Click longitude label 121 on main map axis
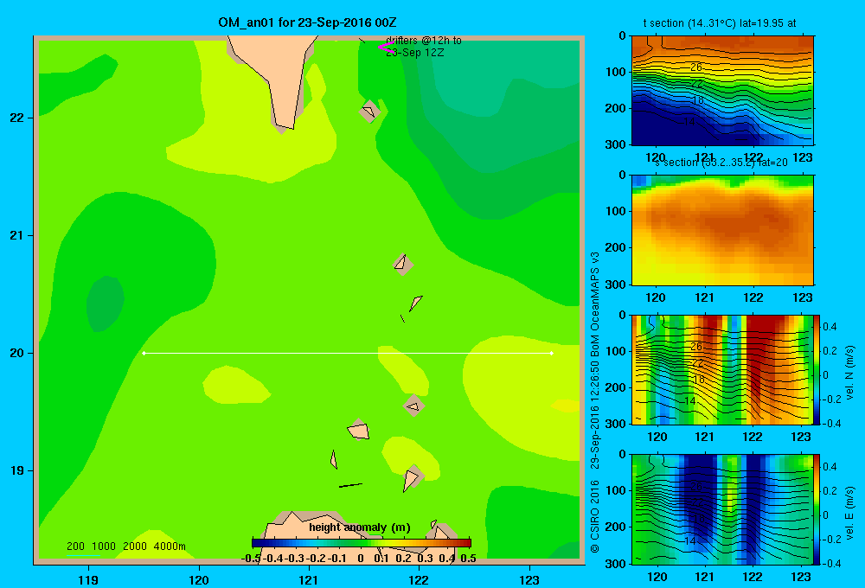 (x=309, y=579)
